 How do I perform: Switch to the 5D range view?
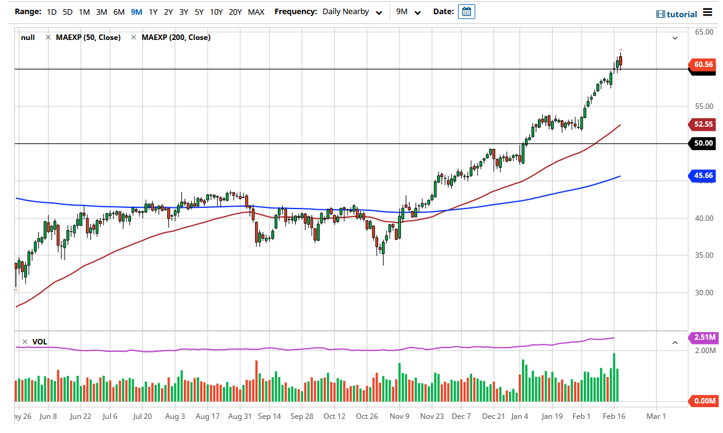click(67, 11)
